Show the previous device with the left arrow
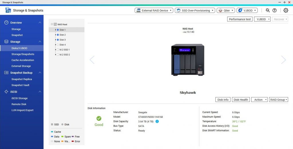 [92, 60]
